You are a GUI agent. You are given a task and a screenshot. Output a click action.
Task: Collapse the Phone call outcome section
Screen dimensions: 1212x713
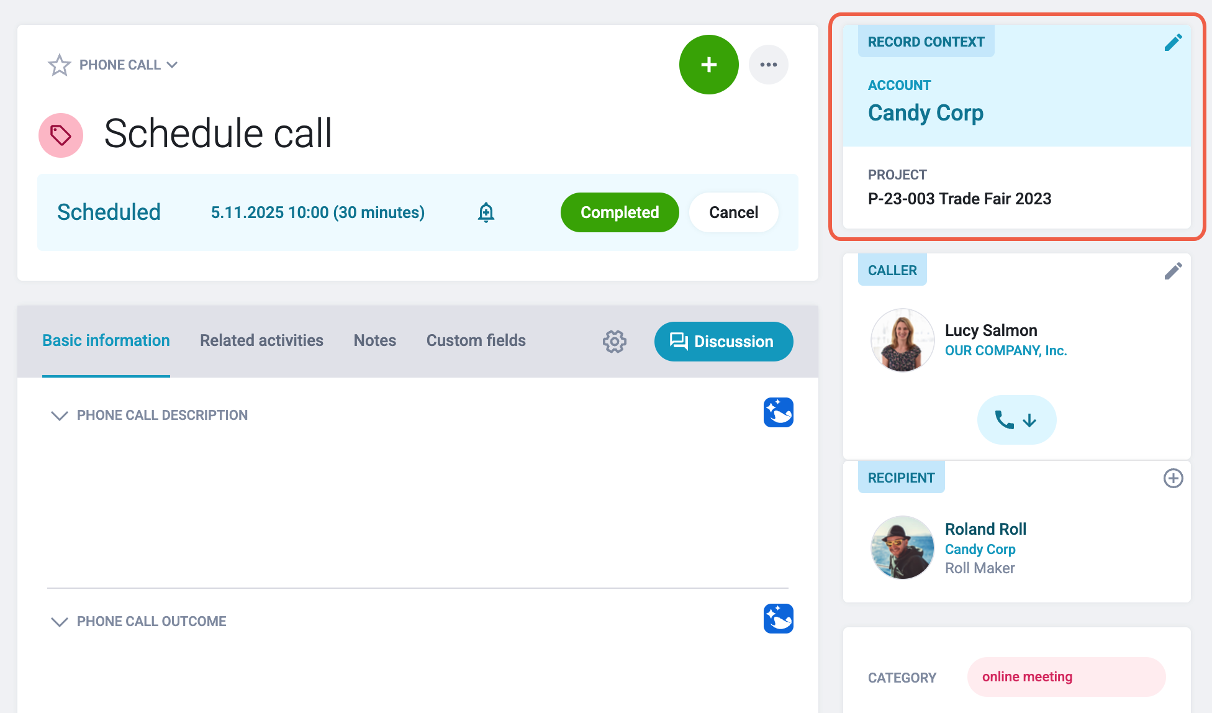point(59,622)
